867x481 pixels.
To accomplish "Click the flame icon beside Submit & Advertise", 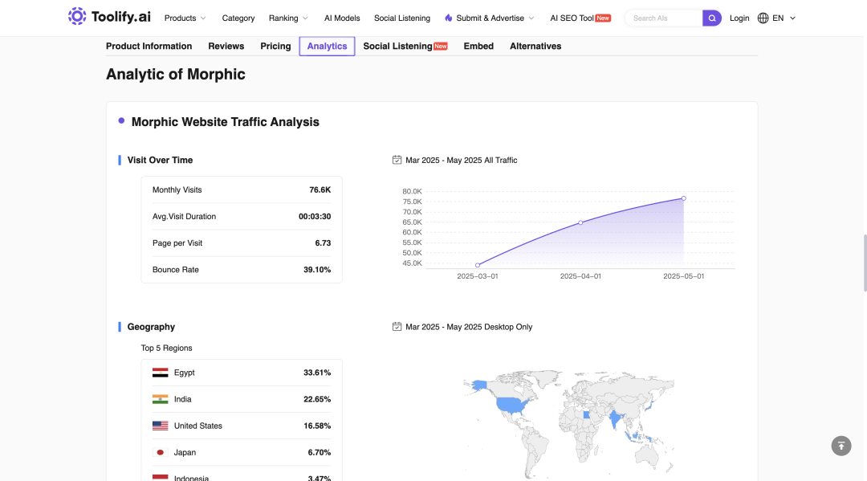I will [449, 18].
